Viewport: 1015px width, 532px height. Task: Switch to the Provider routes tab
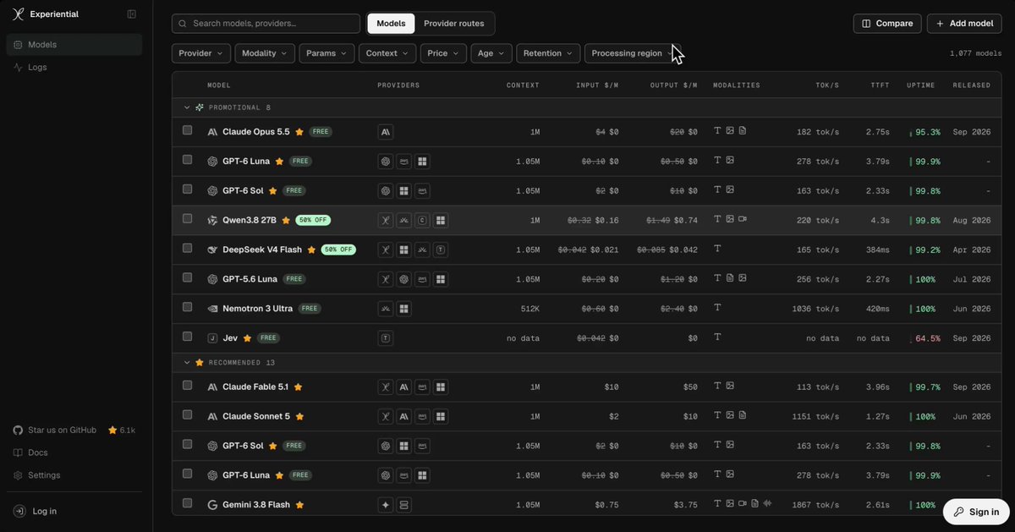tap(454, 24)
